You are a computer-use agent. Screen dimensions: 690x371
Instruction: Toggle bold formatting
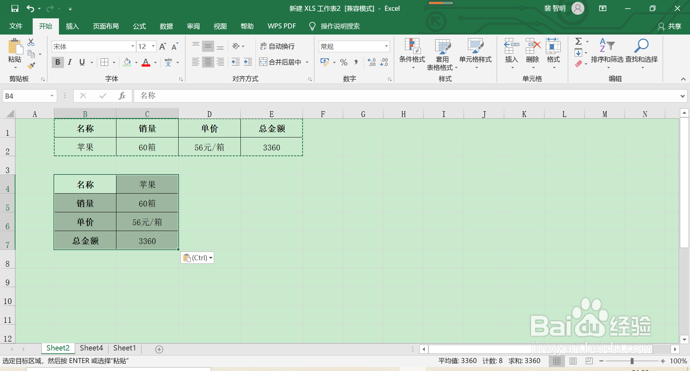(x=58, y=62)
